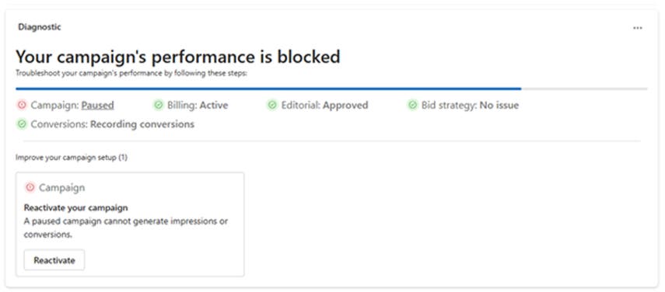This screenshot has height=292, width=665.
Task: Select the Billing: Active status item
Action: click(x=191, y=105)
